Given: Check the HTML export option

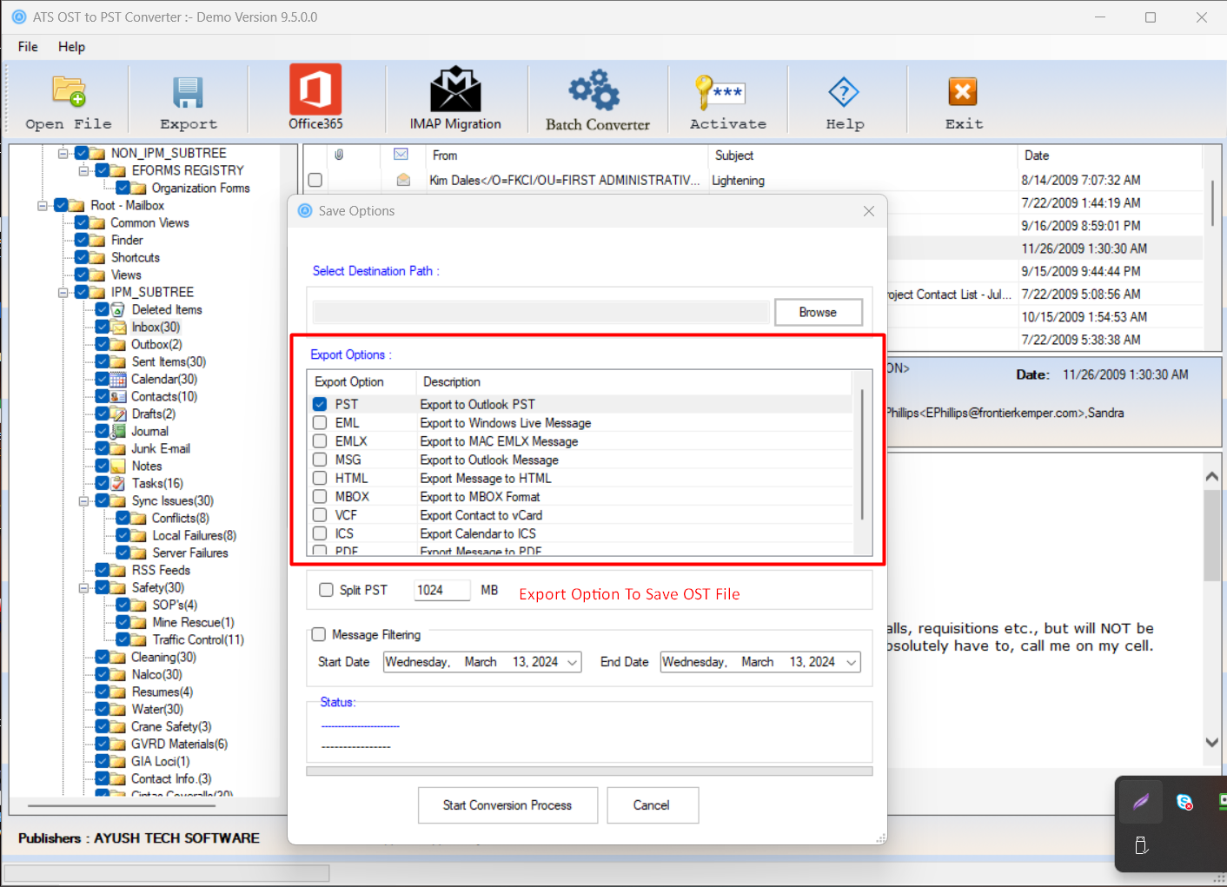Looking at the screenshot, I should 320,478.
